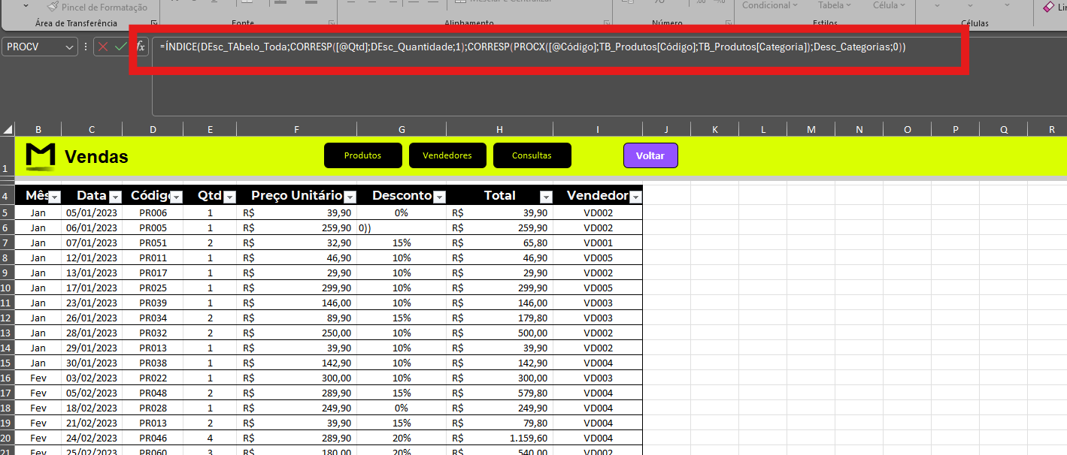Click the three-dot handle beside the Name Box
Screen dimensions: 1067x455
point(85,47)
